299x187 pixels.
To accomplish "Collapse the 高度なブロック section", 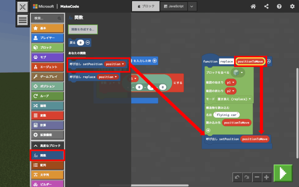I will (47, 146).
